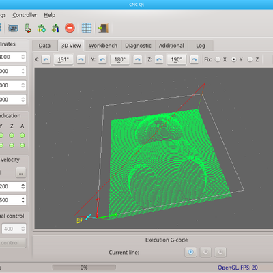Image resolution: width=273 pixels, height=273 pixels.
Task: Switch to the 3D View tab
Action: tap(71, 46)
